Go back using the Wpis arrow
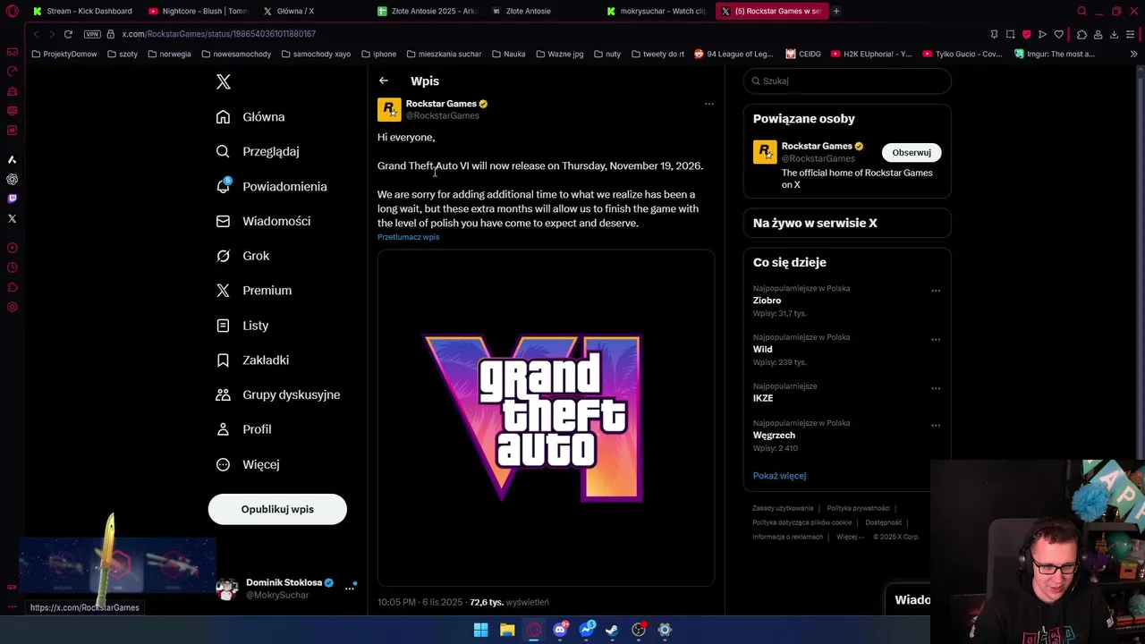Viewport: 1145px width, 644px height. click(x=384, y=80)
